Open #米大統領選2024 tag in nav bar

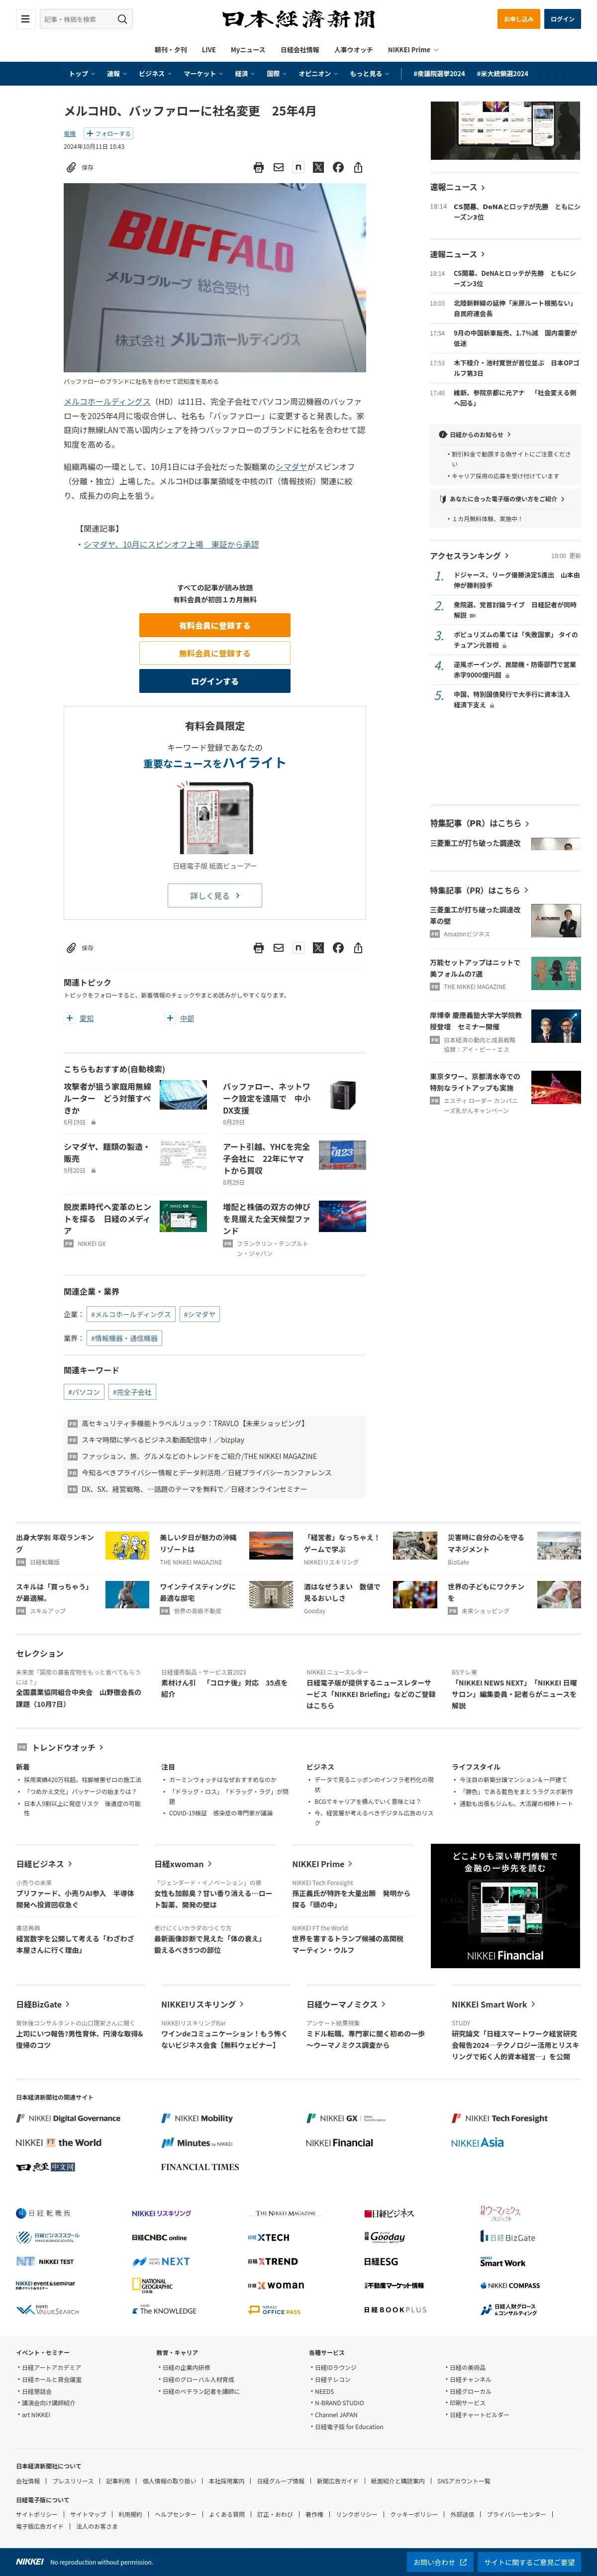tap(502, 74)
